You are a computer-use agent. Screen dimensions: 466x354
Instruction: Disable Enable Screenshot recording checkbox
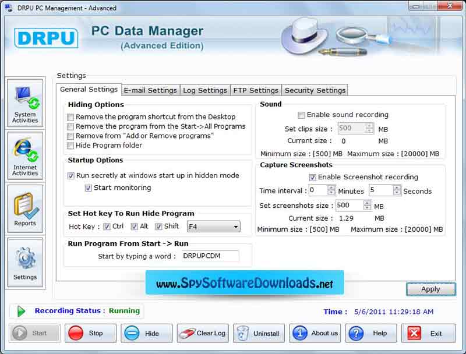[x=312, y=178]
